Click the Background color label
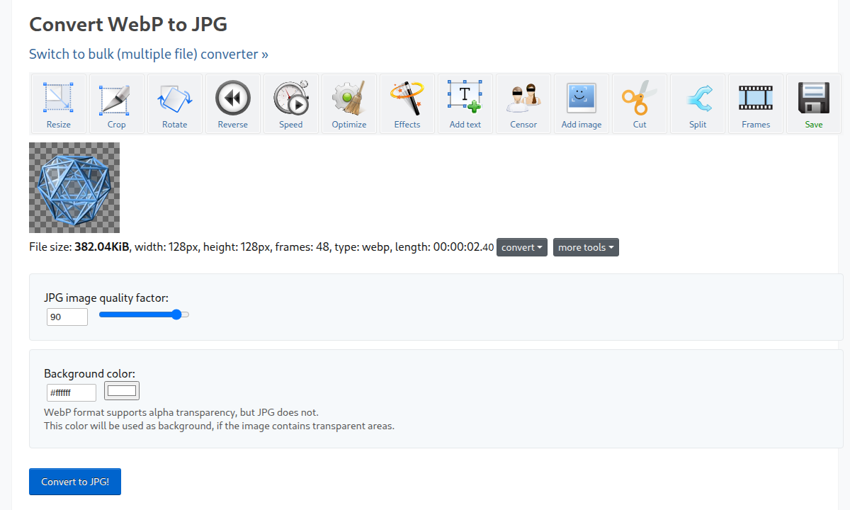850x510 pixels. [x=89, y=373]
